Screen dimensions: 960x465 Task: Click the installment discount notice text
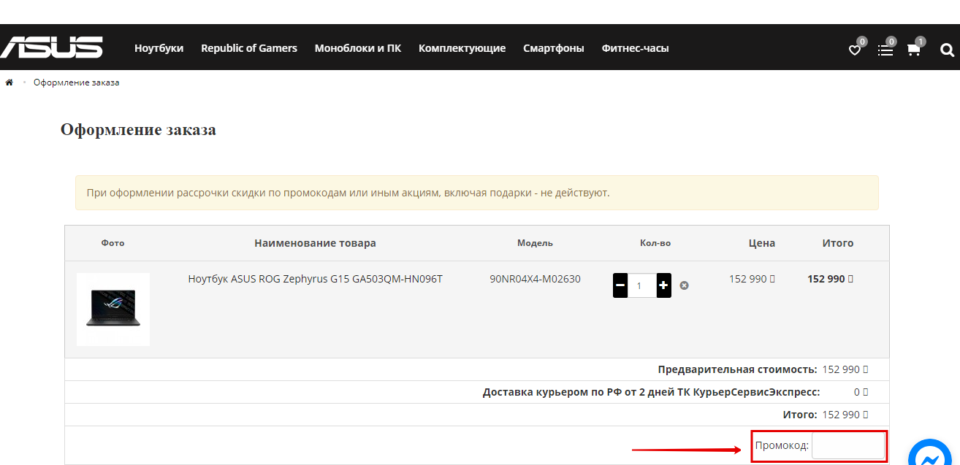pyautogui.click(x=348, y=193)
